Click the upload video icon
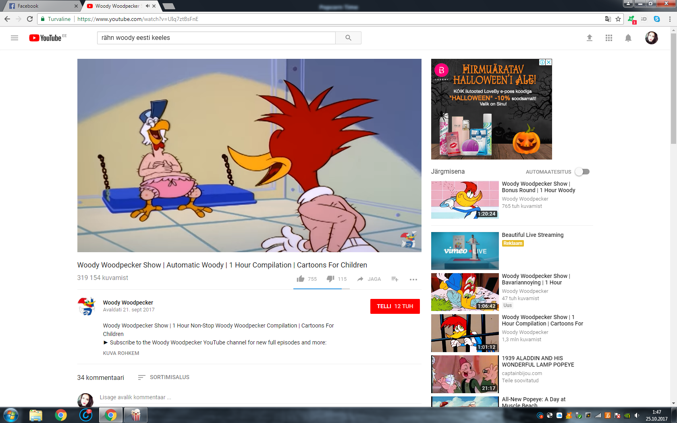 (590, 38)
